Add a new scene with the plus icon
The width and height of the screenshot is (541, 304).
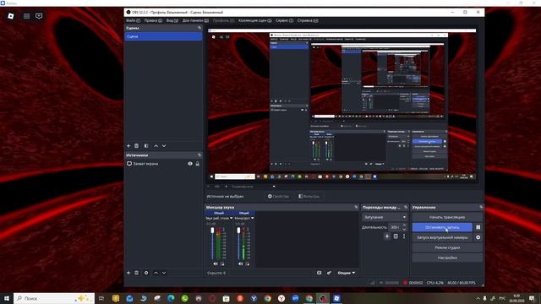[x=128, y=146]
